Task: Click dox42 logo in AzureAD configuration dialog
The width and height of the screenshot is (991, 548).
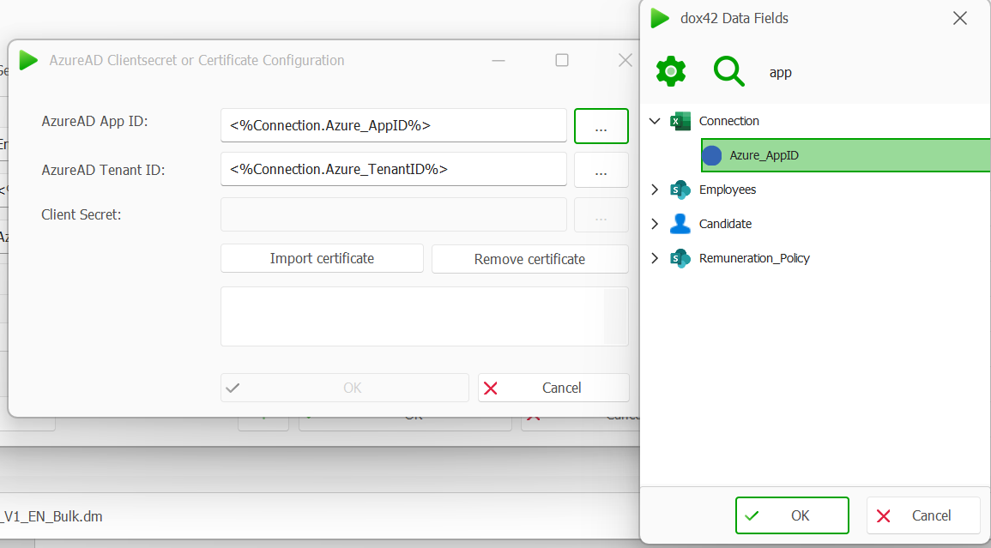Action: tap(28, 60)
